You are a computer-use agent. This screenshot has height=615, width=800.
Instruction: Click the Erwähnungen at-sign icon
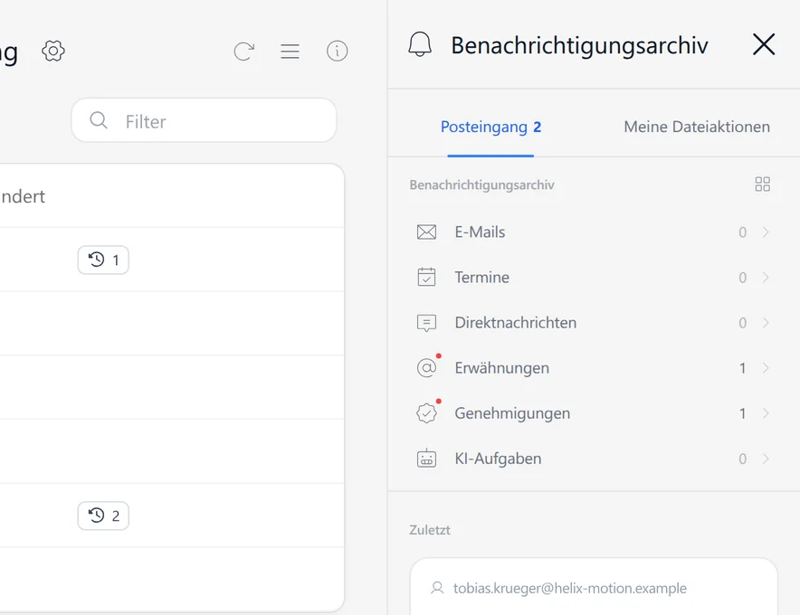tap(426, 368)
